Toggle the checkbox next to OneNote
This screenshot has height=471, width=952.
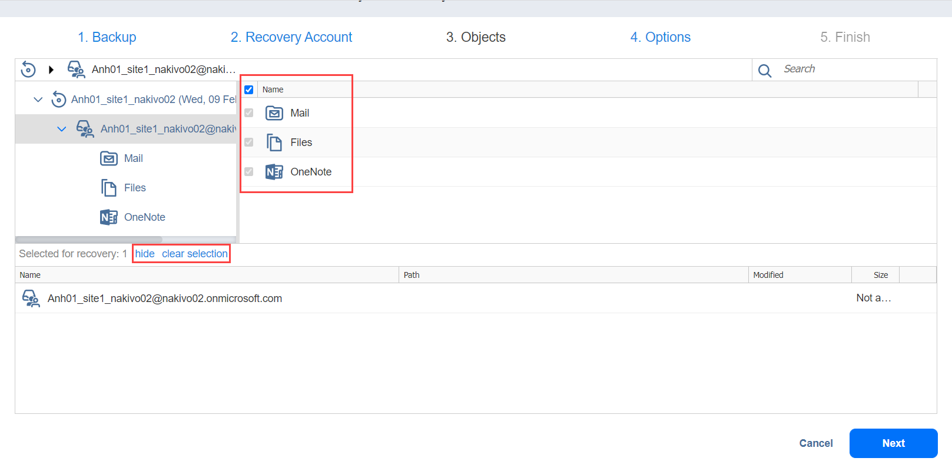coord(249,172)
